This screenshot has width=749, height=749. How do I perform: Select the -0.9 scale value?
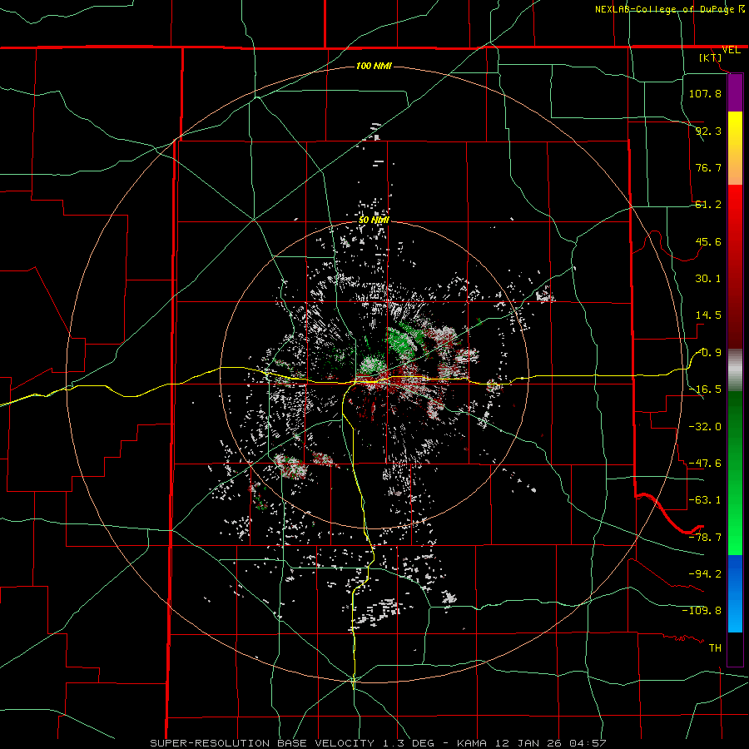[709, 353]
